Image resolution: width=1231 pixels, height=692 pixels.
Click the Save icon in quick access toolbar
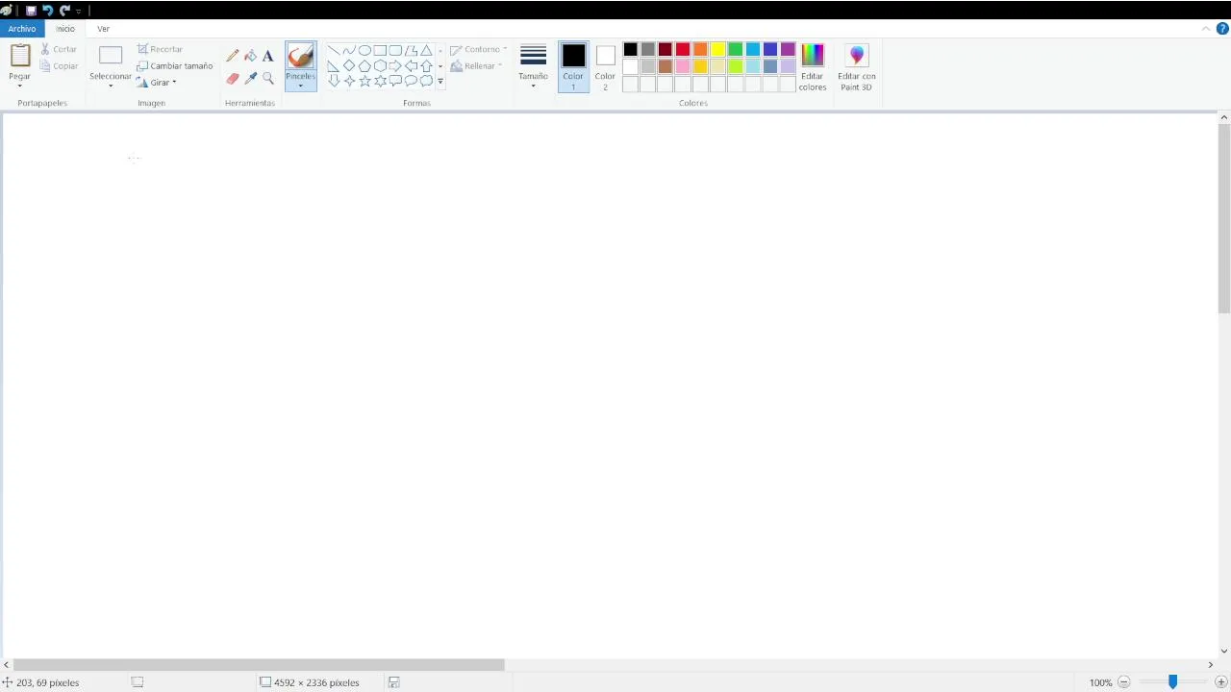pyautogui.click(x=31, y=10)
